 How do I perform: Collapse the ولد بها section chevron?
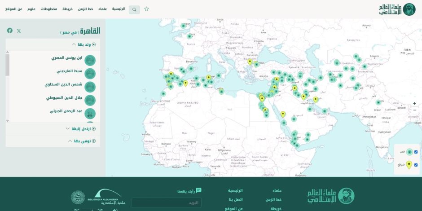click(74, 44)
